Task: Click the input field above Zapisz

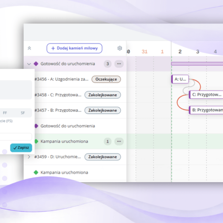Action: point(16,137)
